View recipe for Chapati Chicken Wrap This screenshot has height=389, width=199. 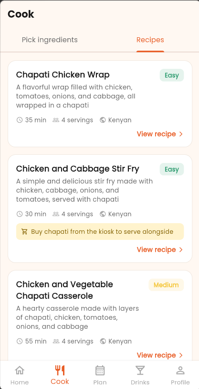point(160,134)
